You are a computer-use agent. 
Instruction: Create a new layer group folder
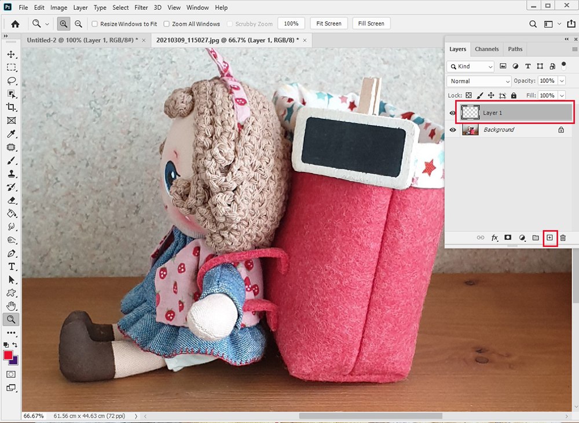coord(536,238)
